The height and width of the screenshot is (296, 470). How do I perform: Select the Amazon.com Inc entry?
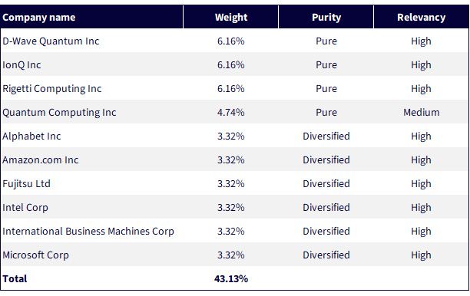coord(41,160)
